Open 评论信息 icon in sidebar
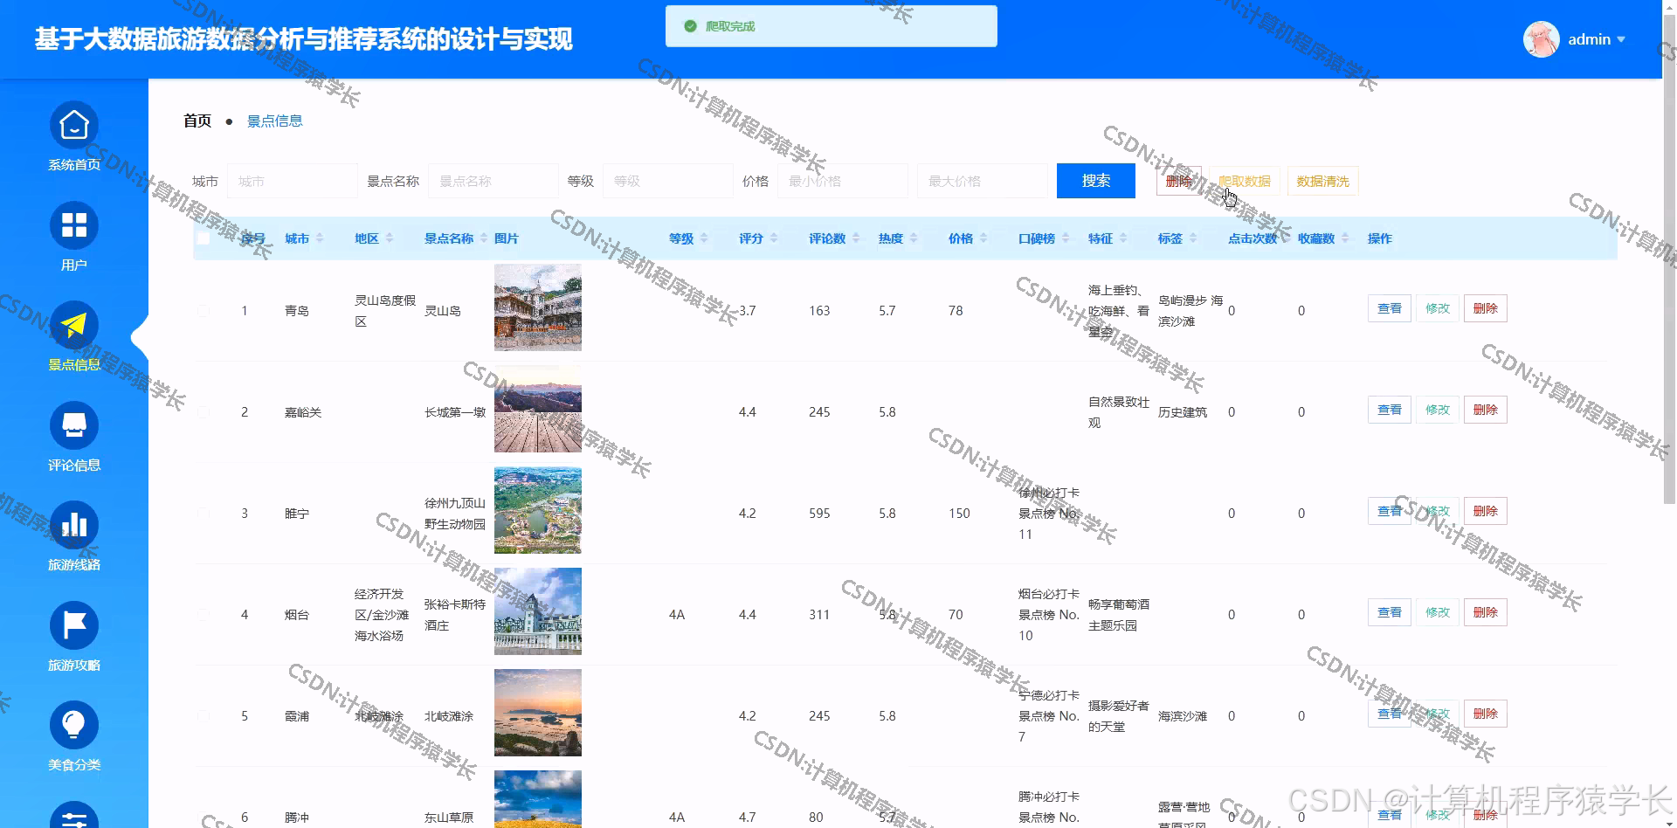 point(73,425)
